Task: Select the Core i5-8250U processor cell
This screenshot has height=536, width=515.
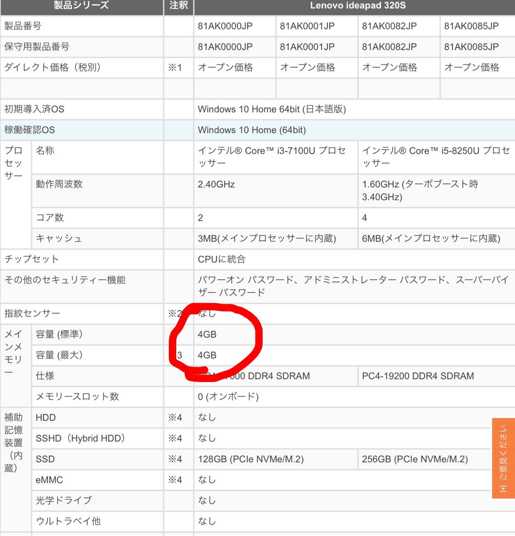Action: coord(436,157)
